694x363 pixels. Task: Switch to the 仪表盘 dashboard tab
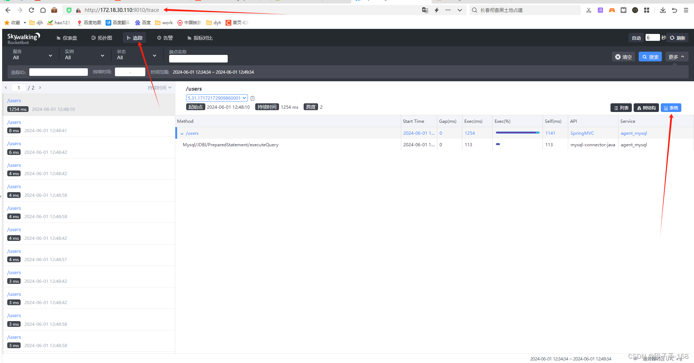67,38
